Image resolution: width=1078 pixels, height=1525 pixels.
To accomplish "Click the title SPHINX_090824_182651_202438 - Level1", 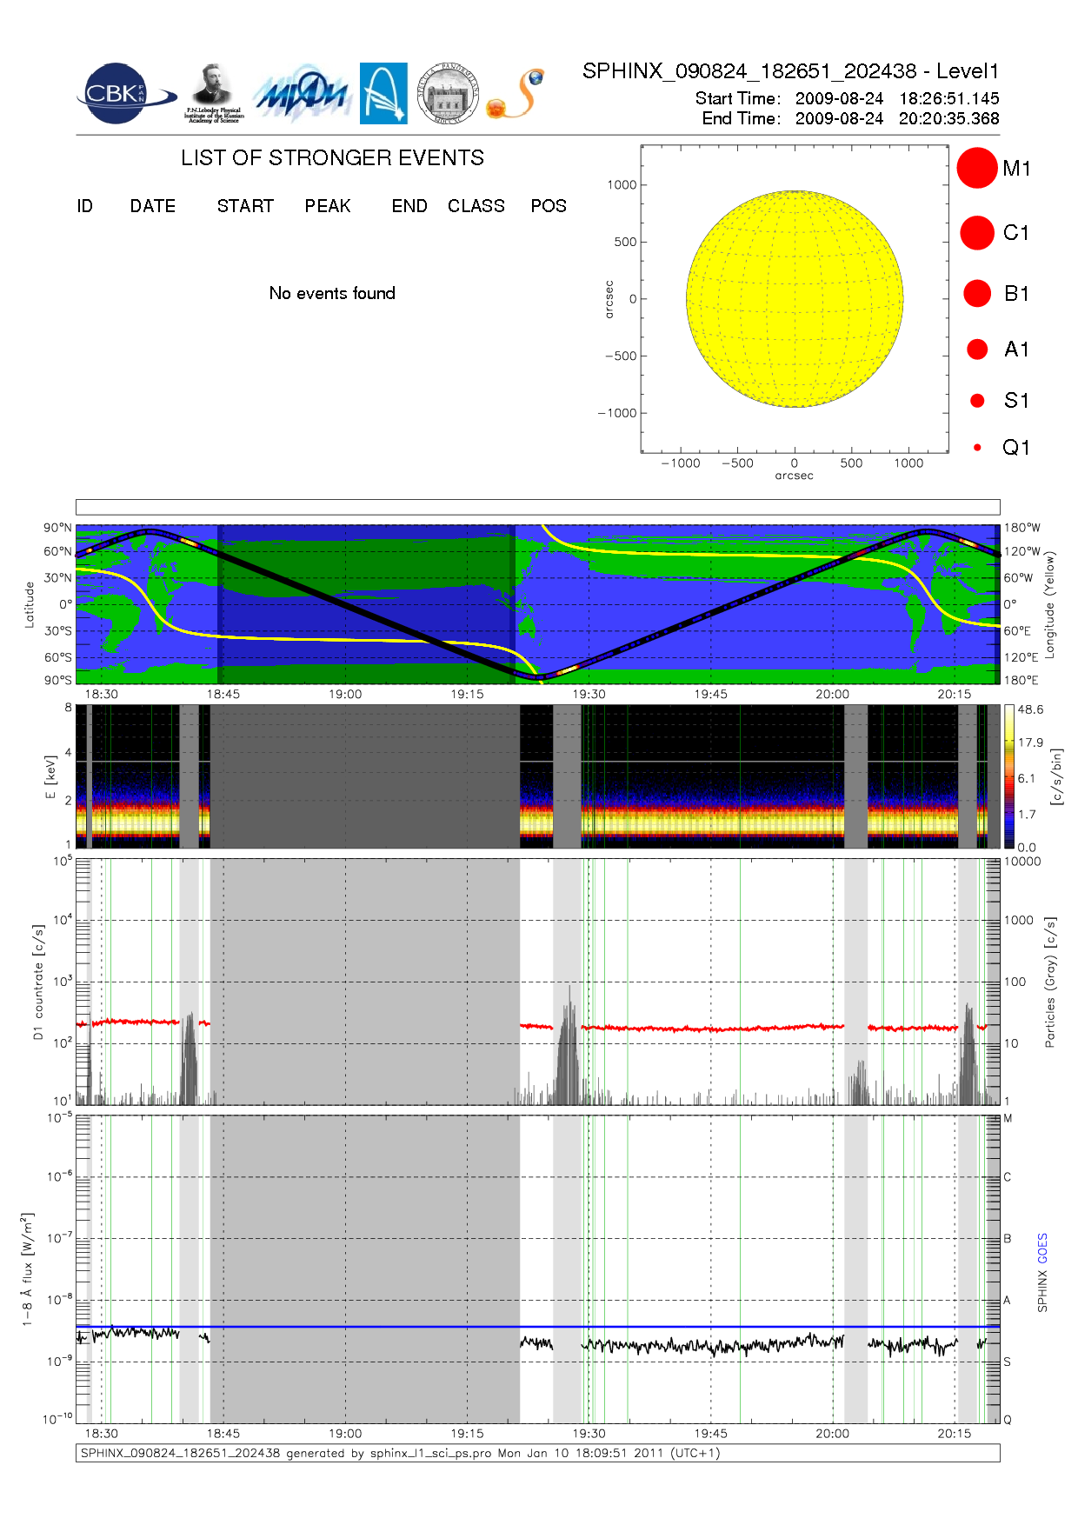I will click(x=791, y=71).
